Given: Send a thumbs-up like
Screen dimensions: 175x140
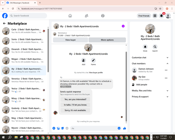Looking at the screenshot, I should pyautogui.click(x=125, y=128).
